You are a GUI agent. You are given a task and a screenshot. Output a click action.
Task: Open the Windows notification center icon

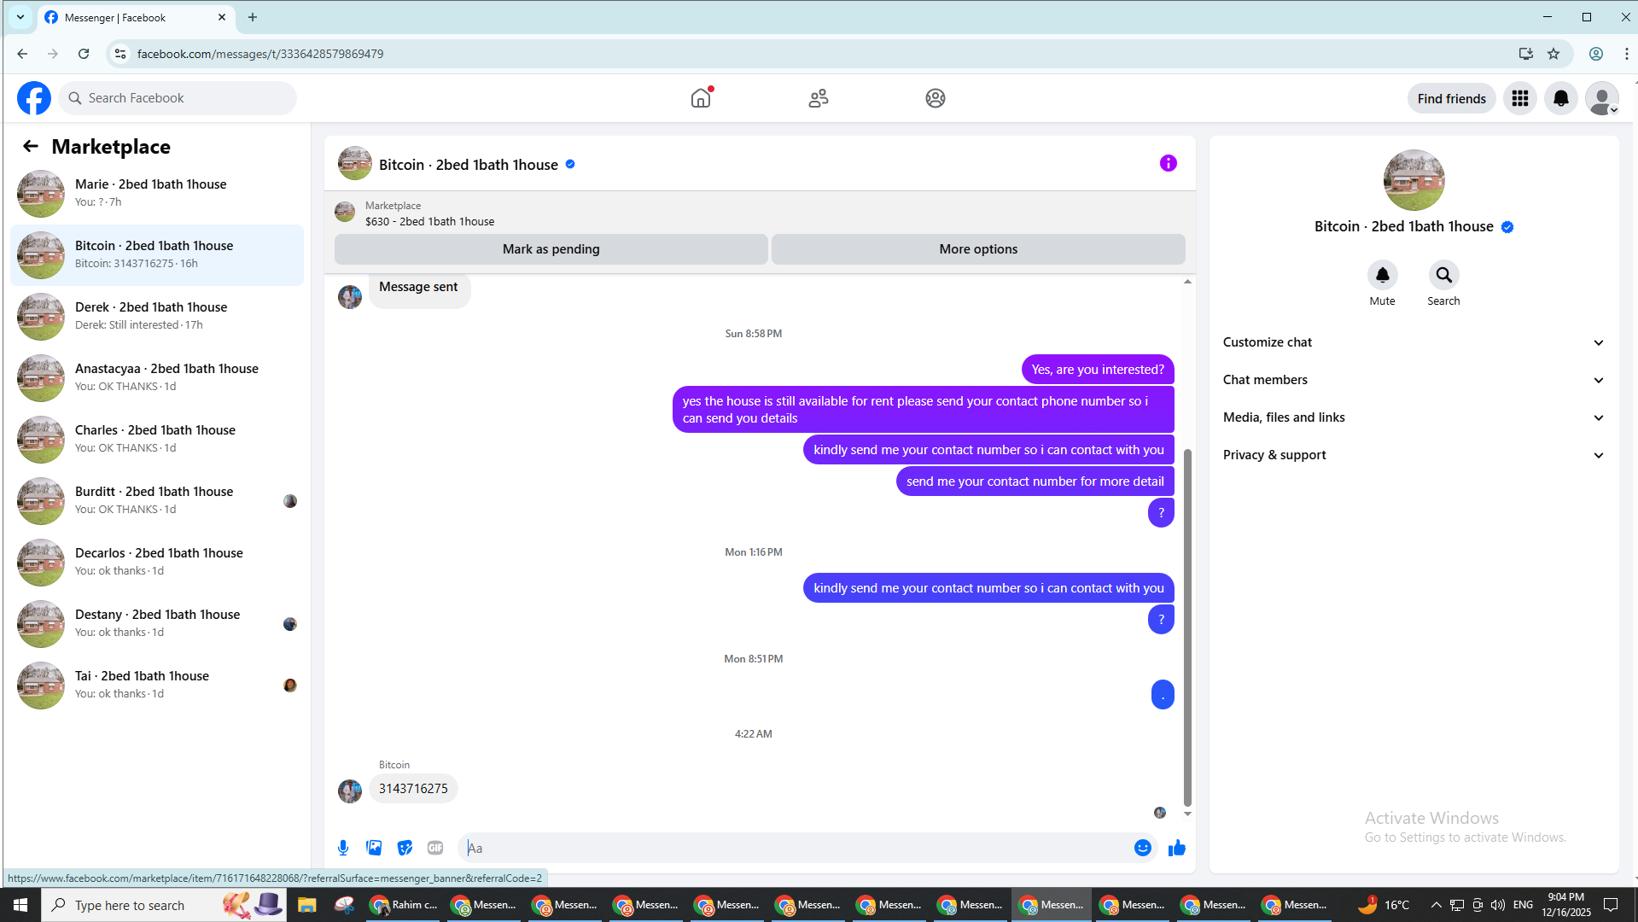(x=1611, y=905)
